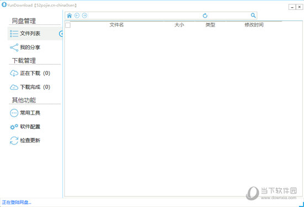Tick the select-all checkbox in header
This screenshot has height=207, width=304.
pyautogui.click(x=68, y=25)
